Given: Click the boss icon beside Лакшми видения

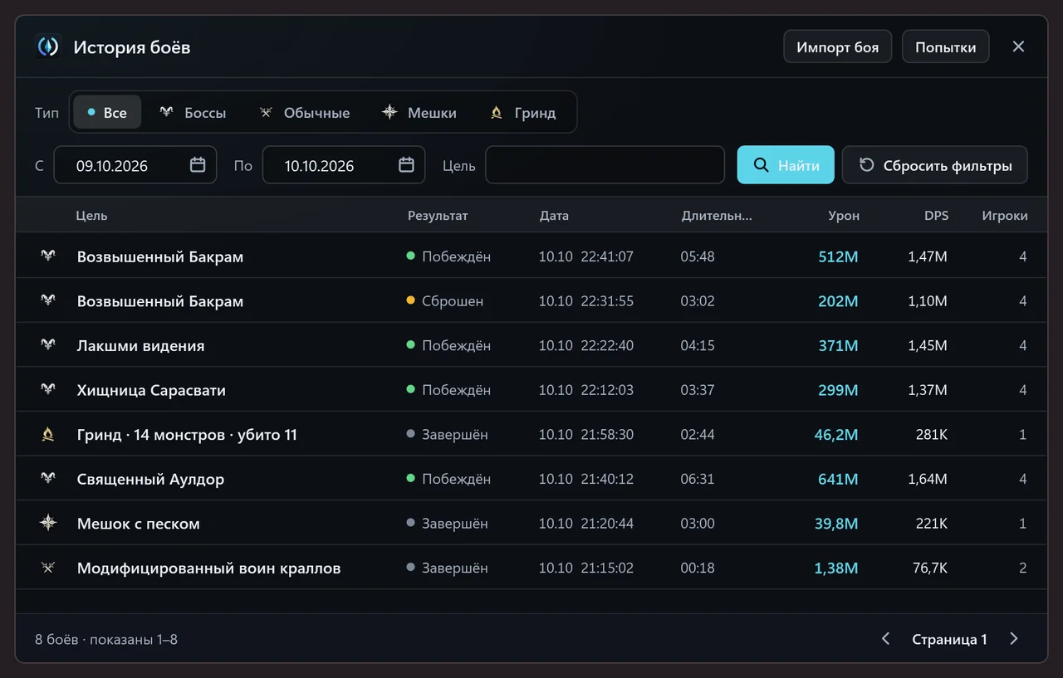Looking at the screenshot, I should point(48,345).
